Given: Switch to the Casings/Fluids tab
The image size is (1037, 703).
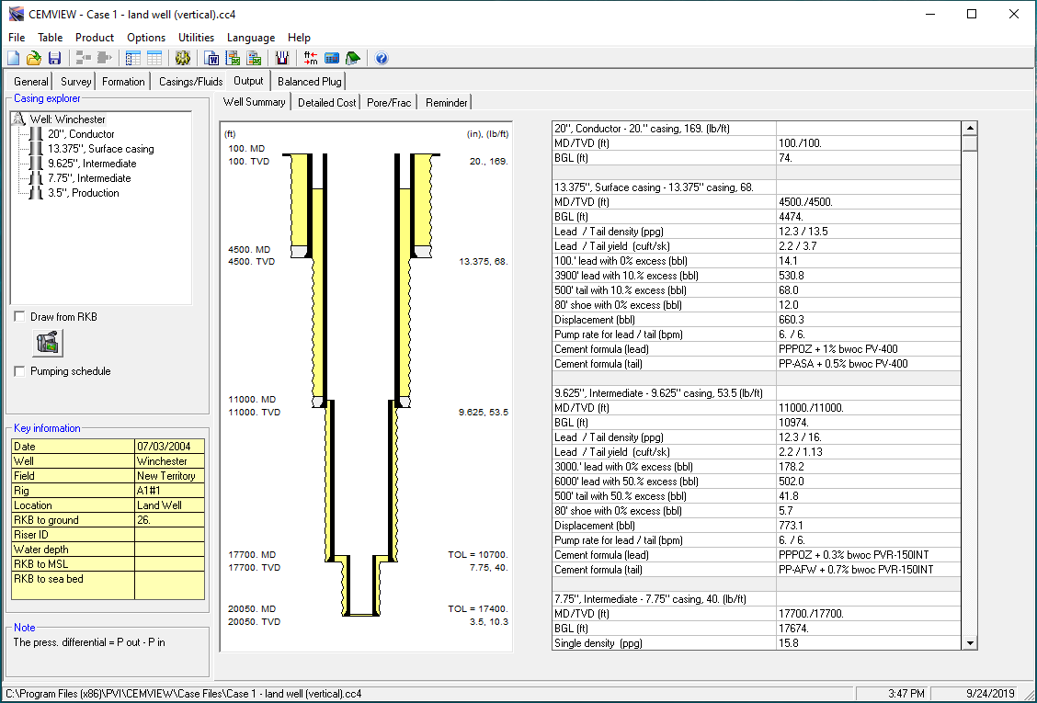Looking at the screenshot, I should coord(190,82).
